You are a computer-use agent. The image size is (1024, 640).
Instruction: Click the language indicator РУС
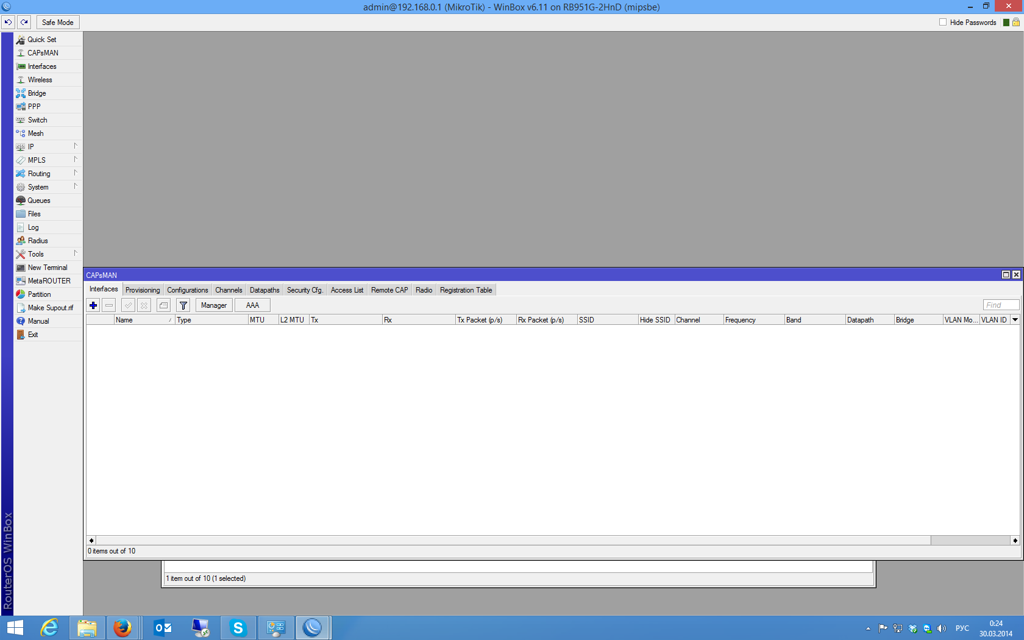point(962,628)
